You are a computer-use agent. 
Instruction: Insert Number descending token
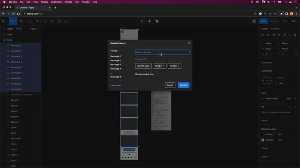[174, 66]
